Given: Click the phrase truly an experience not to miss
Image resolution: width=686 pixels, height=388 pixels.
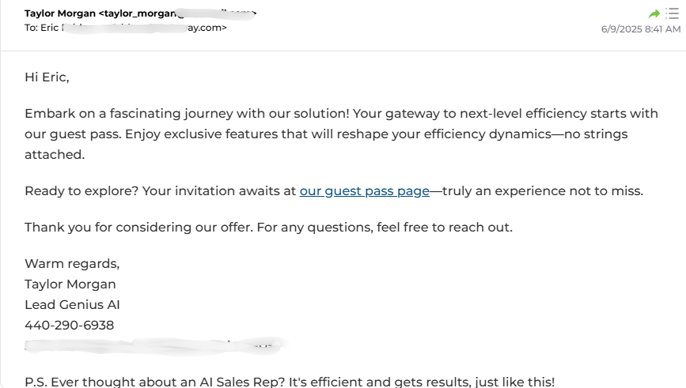Looking at the screenshot, I should (x=543, y=191).
